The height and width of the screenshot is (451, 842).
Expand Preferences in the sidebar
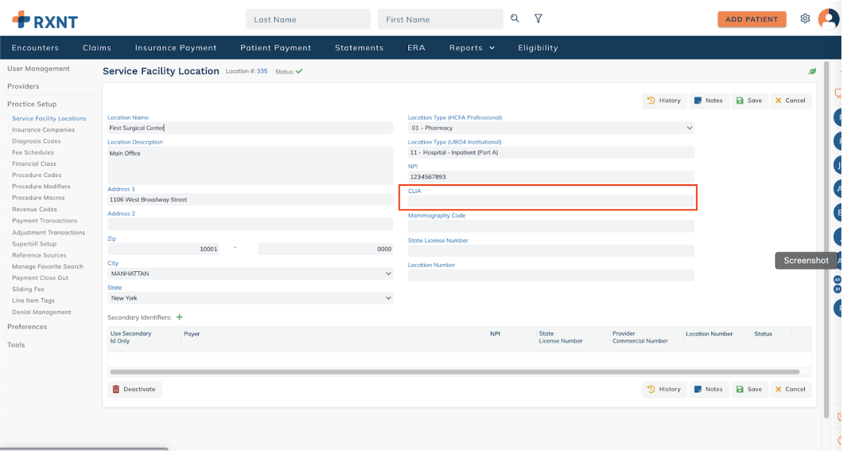(27, 327)
